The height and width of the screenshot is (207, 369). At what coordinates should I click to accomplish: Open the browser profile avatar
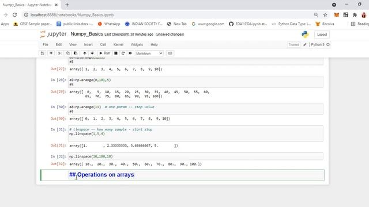(364, 15)
